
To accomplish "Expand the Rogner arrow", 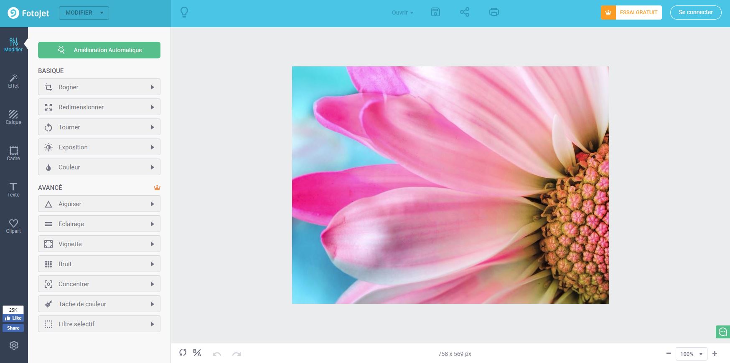I will click(x=153, y=87).
